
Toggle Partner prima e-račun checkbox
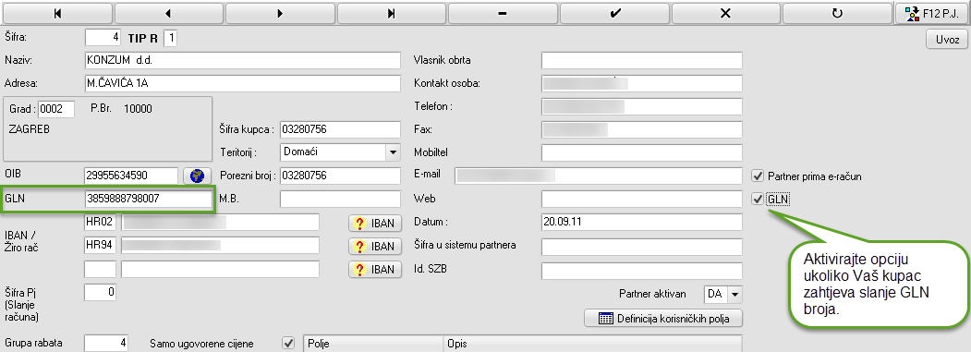tap(758, 176)
